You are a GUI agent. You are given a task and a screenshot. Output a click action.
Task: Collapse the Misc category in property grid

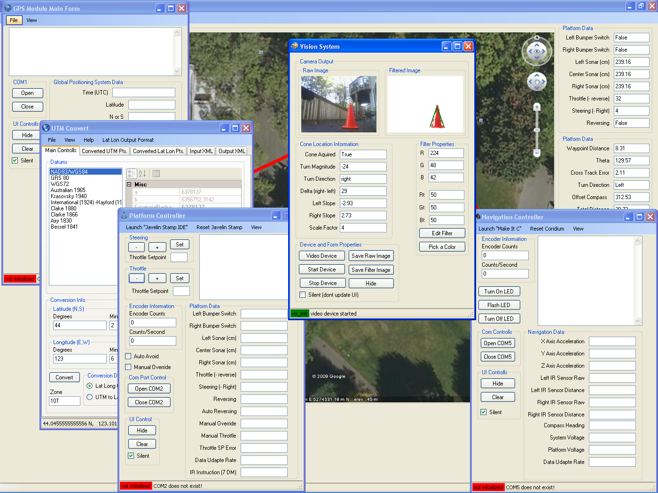tap(129, 185)
